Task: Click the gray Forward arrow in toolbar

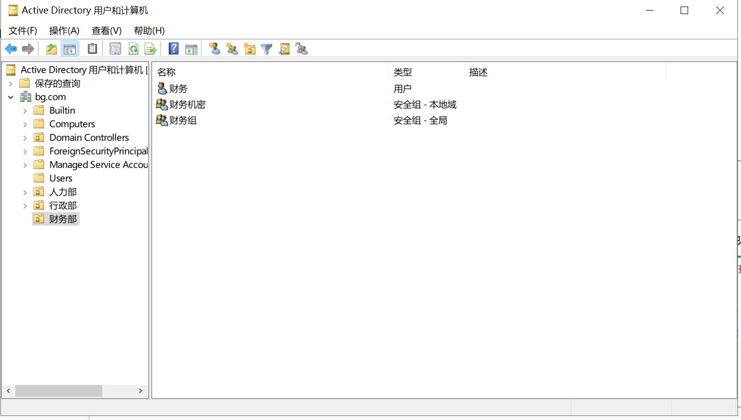Action: [28, 49]
